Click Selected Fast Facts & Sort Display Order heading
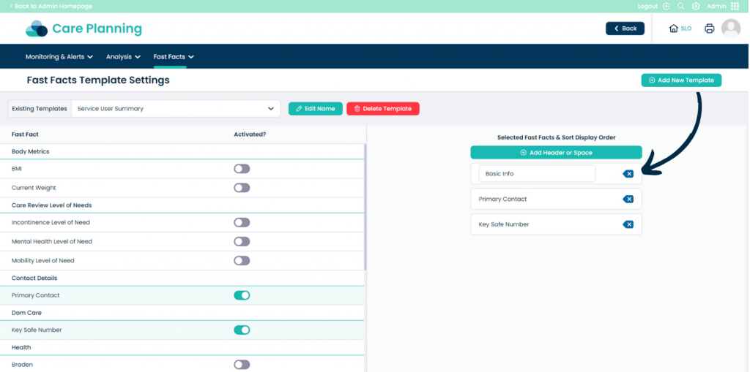Viewport: 750px width, 372px height. coord(557,137)
